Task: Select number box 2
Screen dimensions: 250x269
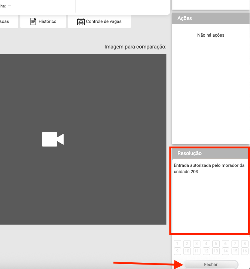Action: coord(187,244)
